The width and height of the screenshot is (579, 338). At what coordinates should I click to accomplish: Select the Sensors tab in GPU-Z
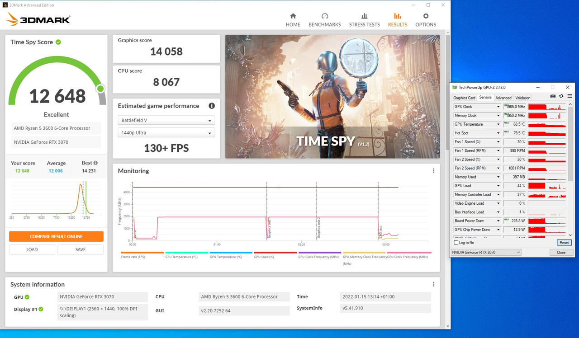pos(485,98)
